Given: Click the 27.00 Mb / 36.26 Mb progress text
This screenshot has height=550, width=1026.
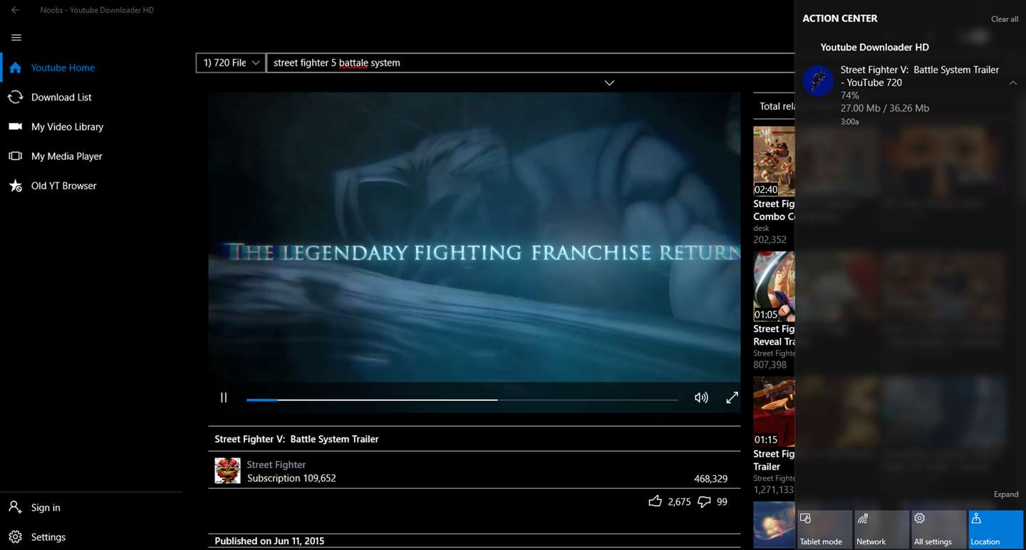Looking at the screenshot, I should click(885, 108).
